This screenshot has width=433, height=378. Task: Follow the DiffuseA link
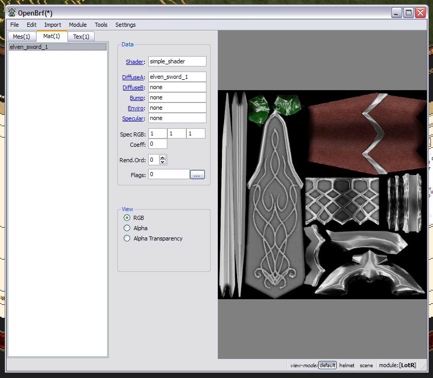(132, 77)
